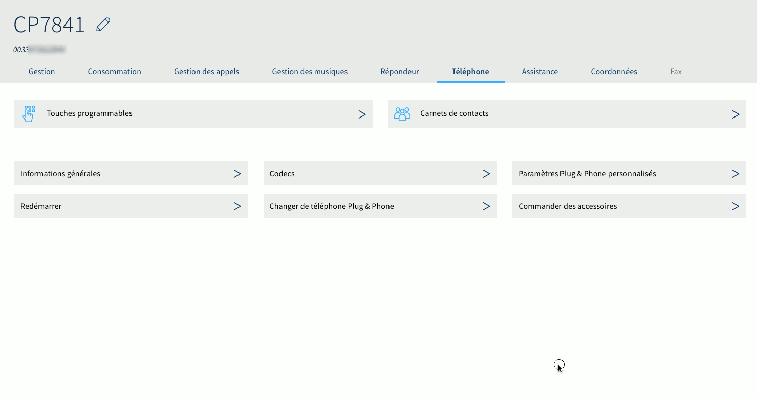
Task: Click chevron on Changer de téléphone row
Action: coord(486,206)
